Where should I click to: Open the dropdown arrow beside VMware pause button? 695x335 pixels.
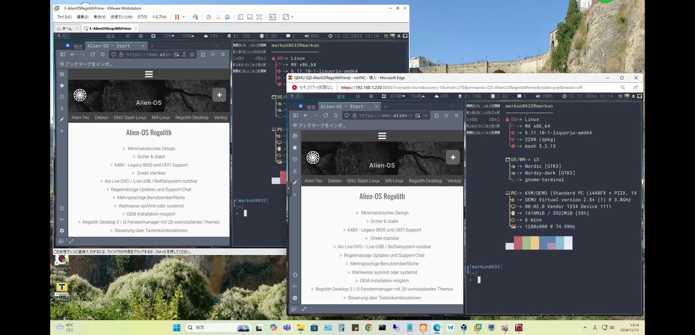[x=185, y=17]
